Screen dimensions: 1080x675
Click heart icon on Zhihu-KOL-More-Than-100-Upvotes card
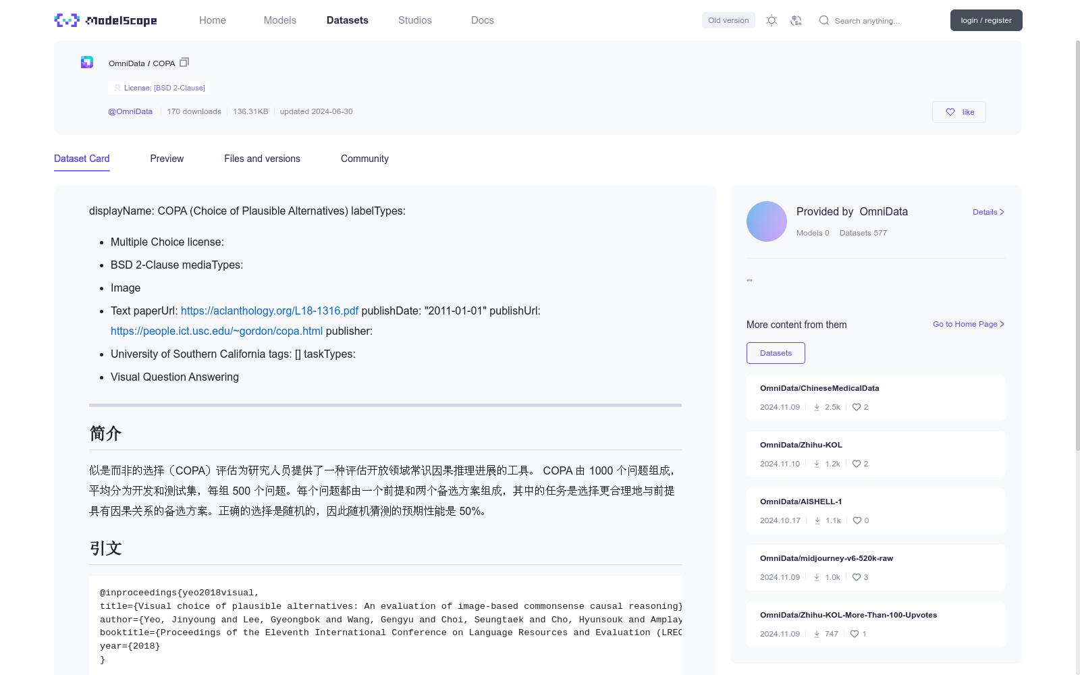(855, 634)
